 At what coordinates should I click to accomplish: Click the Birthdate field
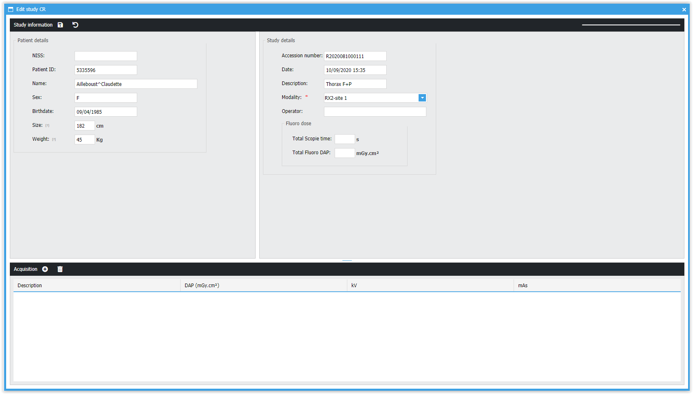point(106,112)
